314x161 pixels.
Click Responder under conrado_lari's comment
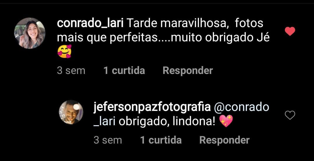(x=188, y=71)
